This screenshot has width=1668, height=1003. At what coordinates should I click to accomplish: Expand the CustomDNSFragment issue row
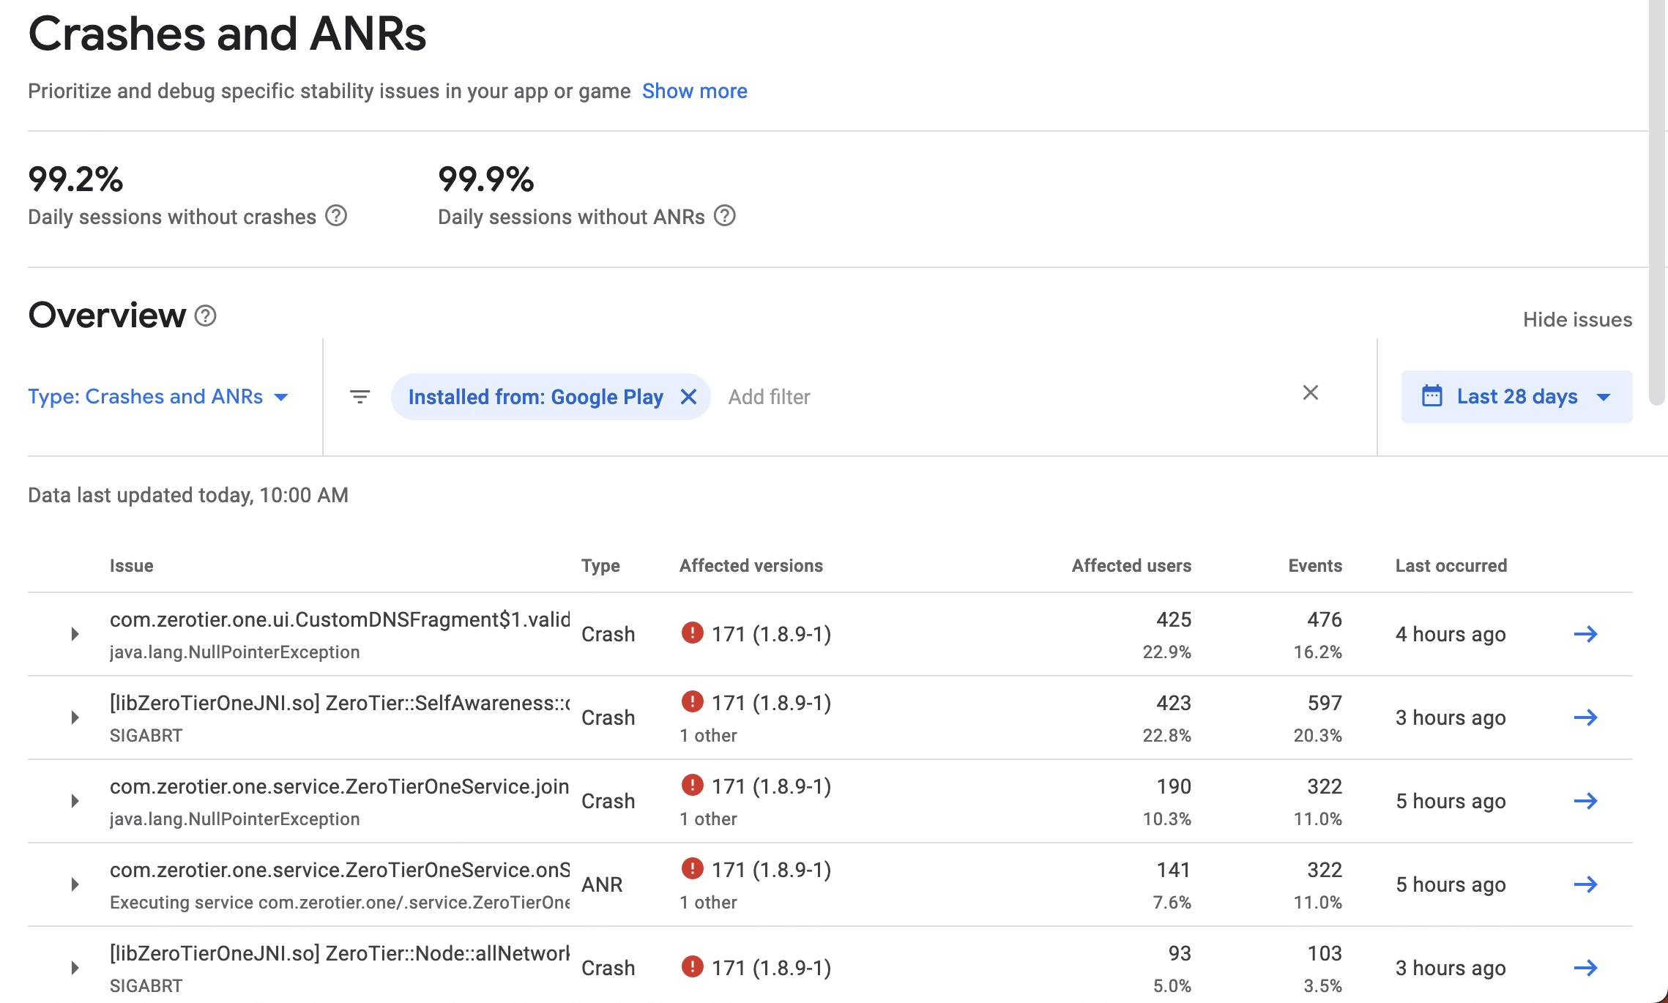coord(75,634)
